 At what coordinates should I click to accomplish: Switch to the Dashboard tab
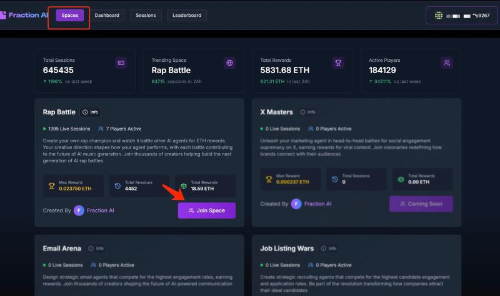coord(107,15)
